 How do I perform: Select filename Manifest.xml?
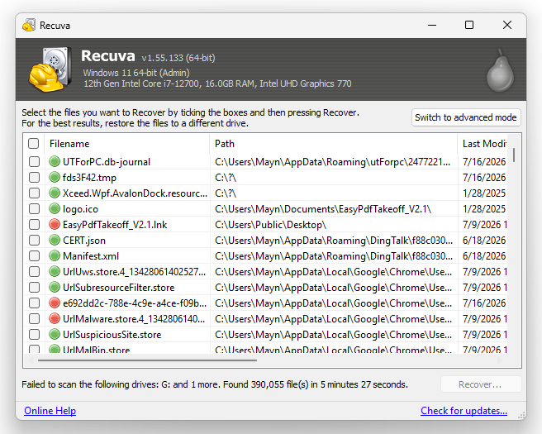91,256
